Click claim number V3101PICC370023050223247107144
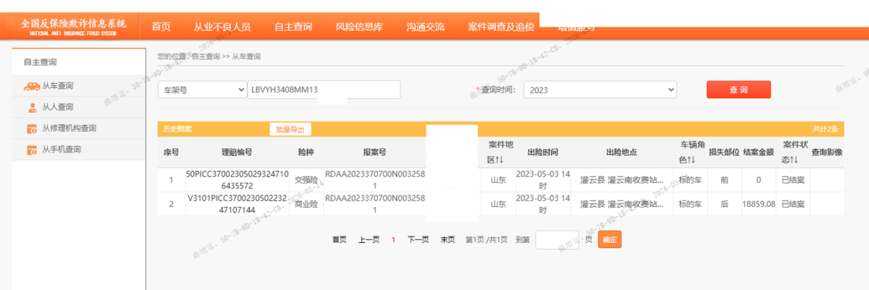Image resolution: width=869 pixels, height=290 pixels. [x=238, y=204]
